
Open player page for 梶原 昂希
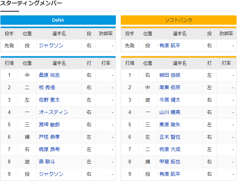pos(49,150)
